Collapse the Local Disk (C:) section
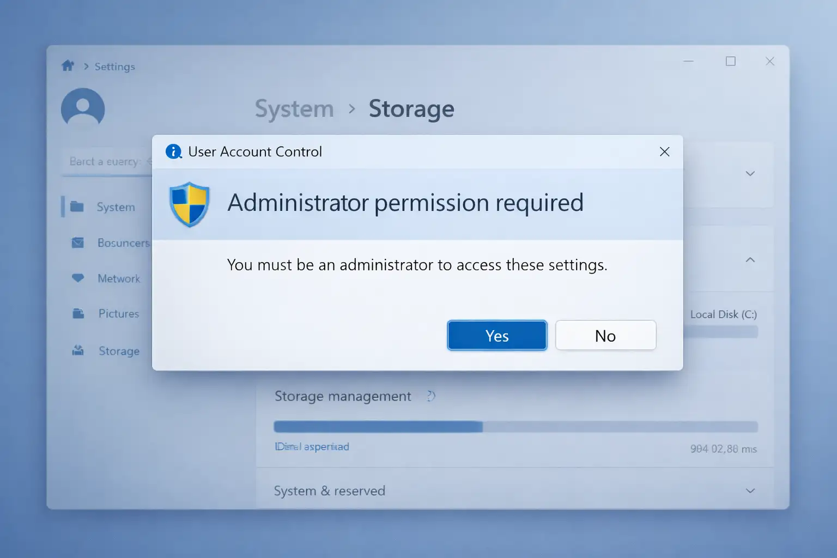 click(750, 260)
